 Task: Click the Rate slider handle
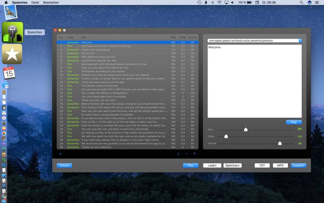(x=245, y=129)
